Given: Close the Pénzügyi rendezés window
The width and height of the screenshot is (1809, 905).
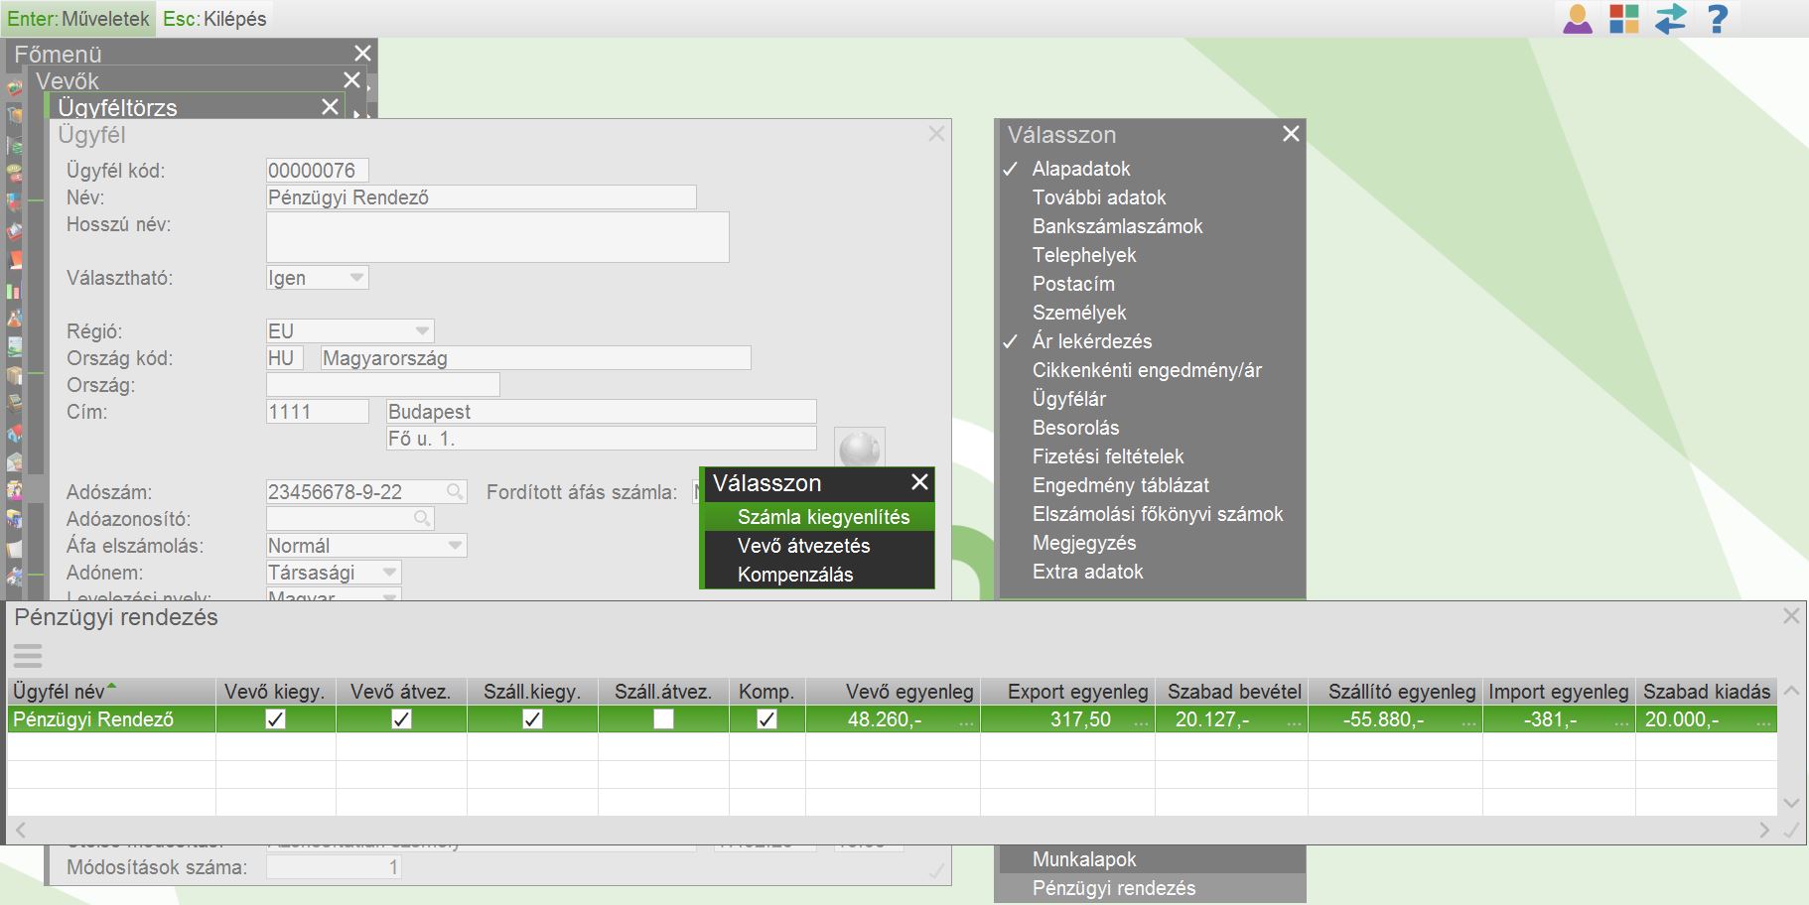Looking at the screenshot, I should coord(1791,616).
